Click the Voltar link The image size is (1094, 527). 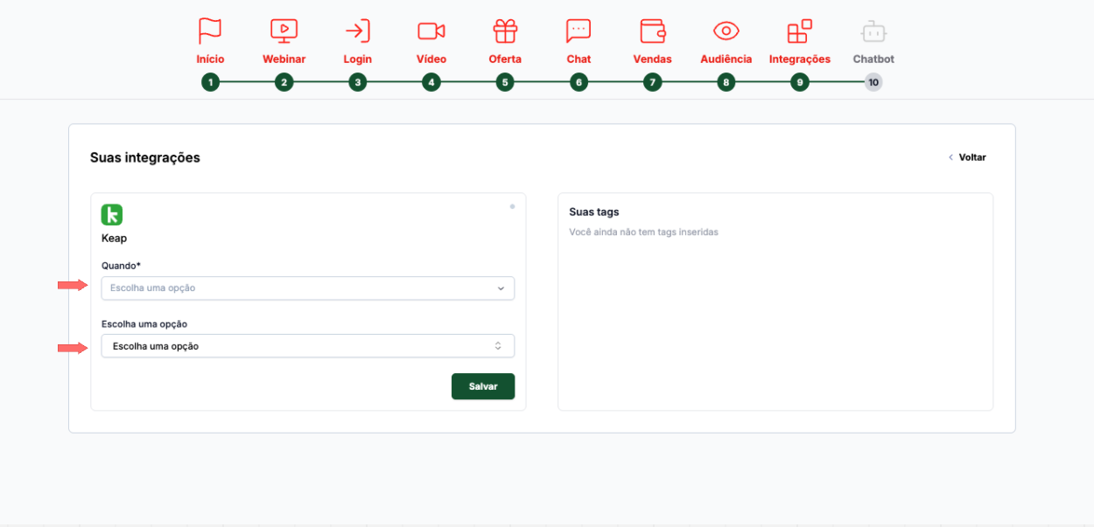(968, 157)
